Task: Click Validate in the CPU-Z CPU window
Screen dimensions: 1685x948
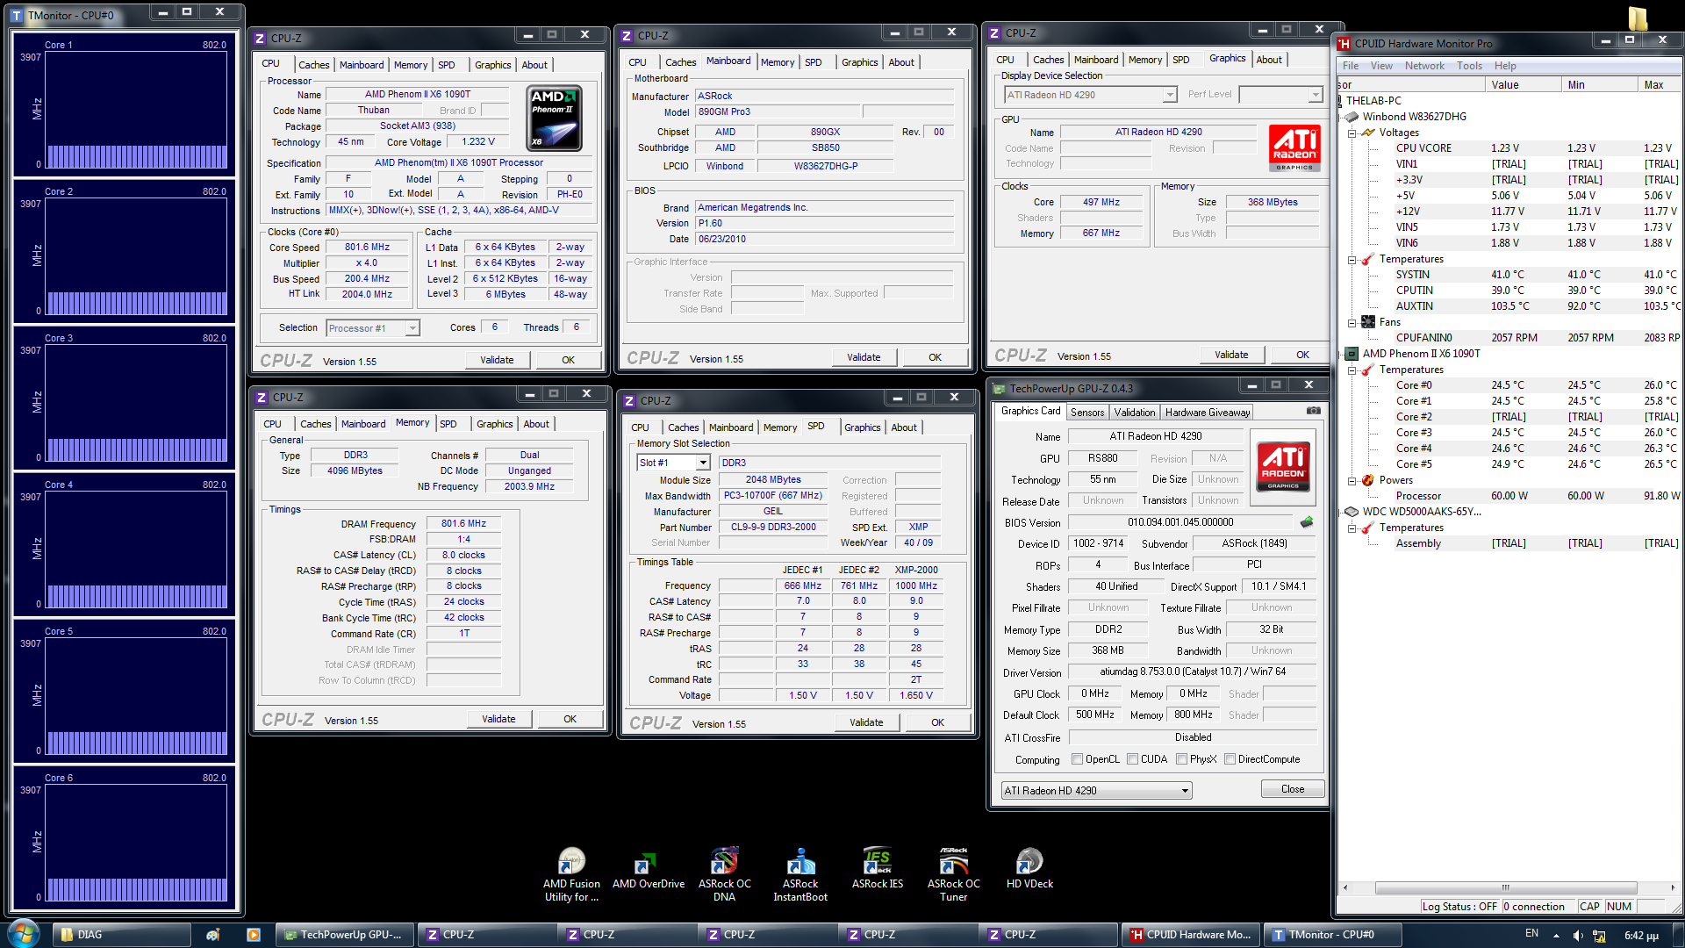Action: pos(497,360)
